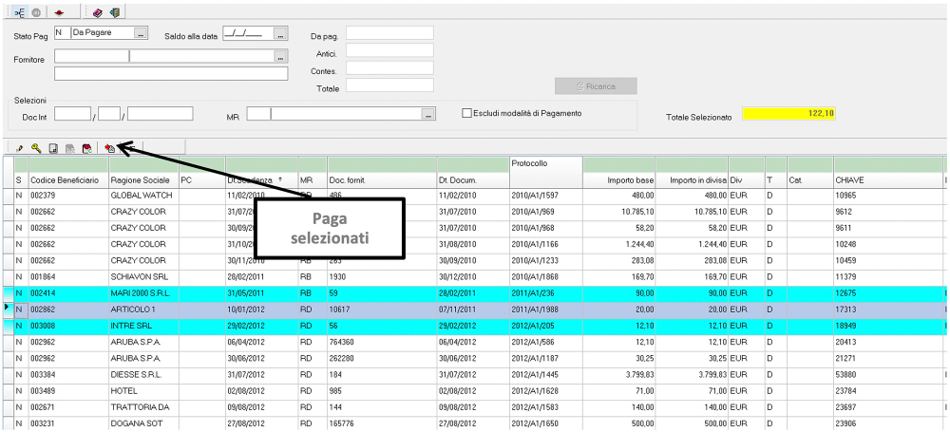
Task: Open the Stato Pag lookup button
Action: point(142,33)
